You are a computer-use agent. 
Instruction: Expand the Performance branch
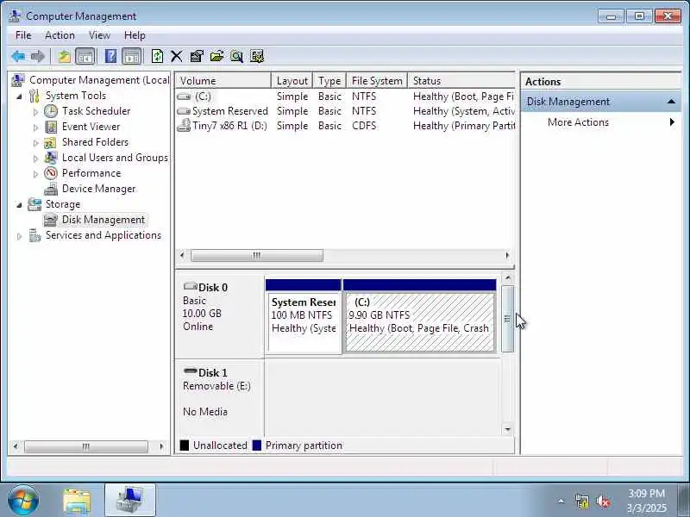click(x=36, y=174)
